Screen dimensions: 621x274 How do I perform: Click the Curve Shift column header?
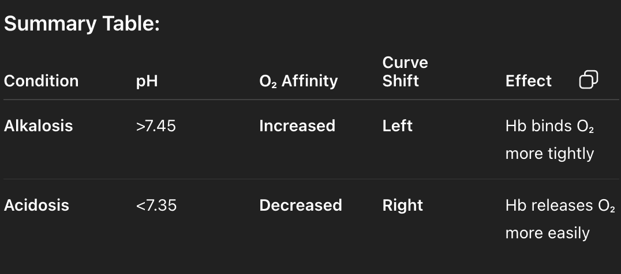tap(405, 71)
